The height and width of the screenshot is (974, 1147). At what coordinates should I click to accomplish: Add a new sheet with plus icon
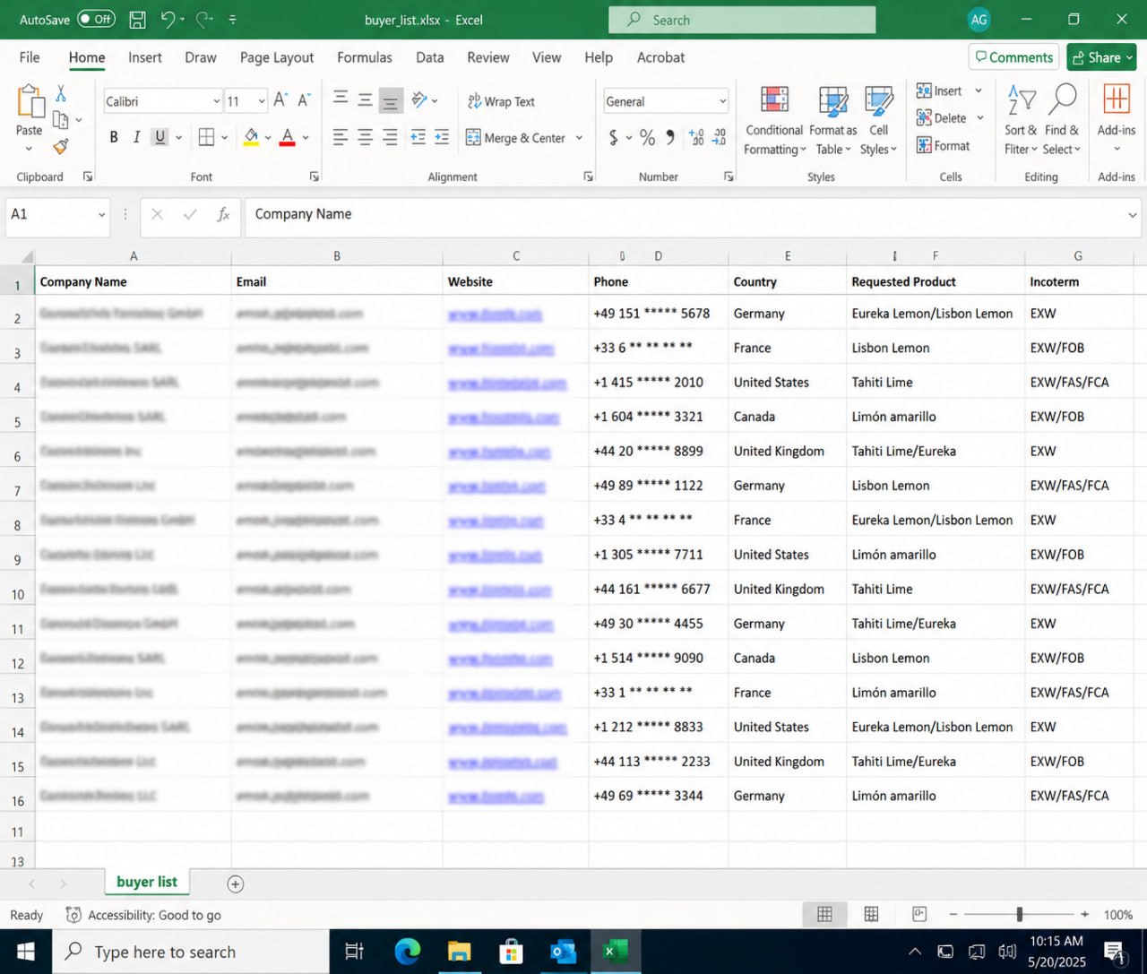click(236, 884)
